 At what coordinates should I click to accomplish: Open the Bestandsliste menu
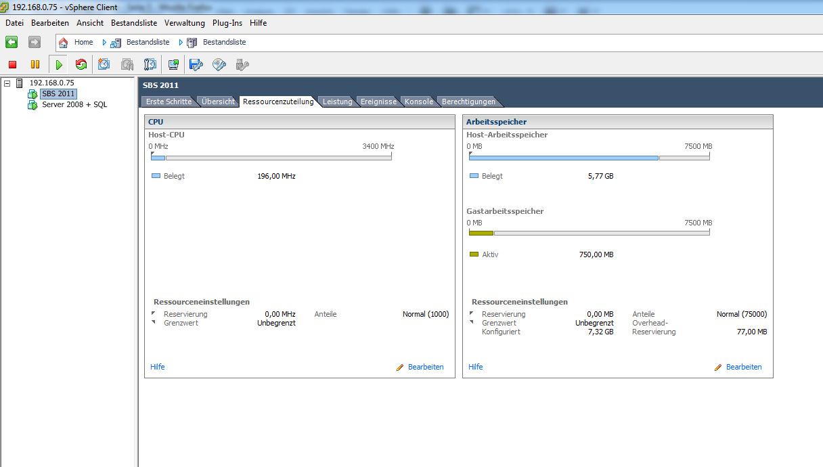click(x=134, y=23)
